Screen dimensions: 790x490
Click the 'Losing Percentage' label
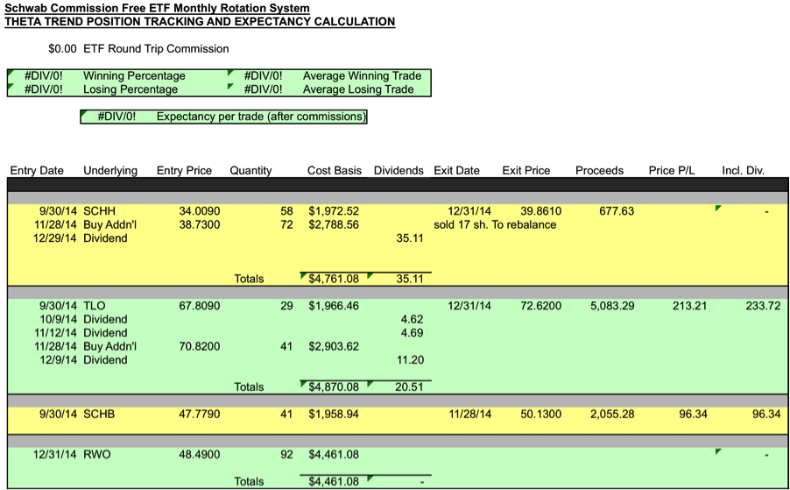[130, 89]
